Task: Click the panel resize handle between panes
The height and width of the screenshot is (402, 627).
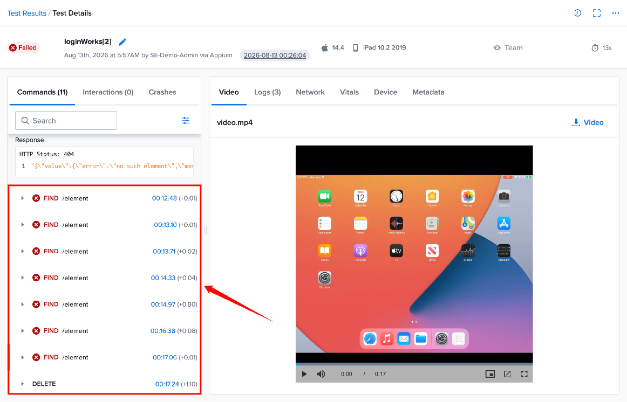Action: coord(205,230)
